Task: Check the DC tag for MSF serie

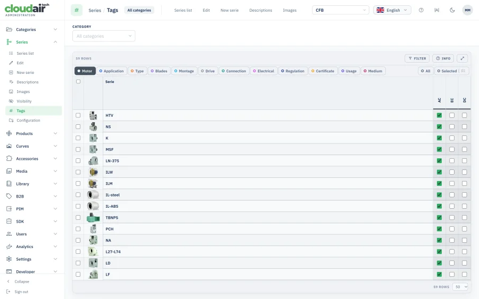Action: [x=464, y=149]
